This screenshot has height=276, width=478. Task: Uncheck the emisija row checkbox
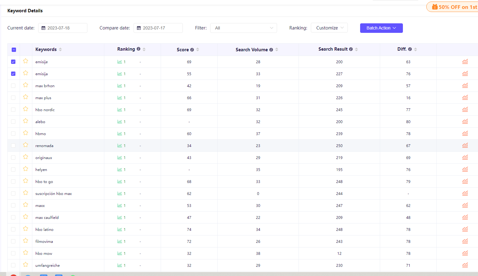pos(13,74)
